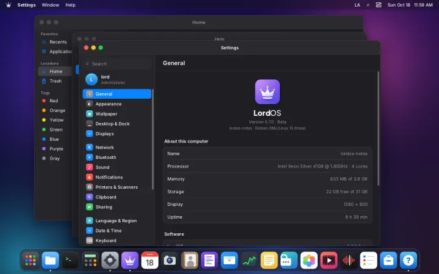Open Keyboard settings

[x=117, y=241]
